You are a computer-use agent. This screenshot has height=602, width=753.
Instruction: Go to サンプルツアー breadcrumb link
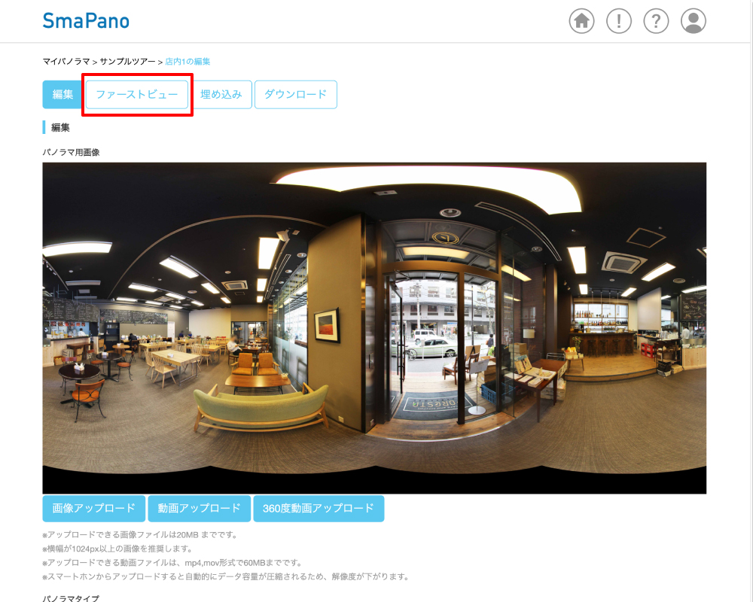point(127,61)
